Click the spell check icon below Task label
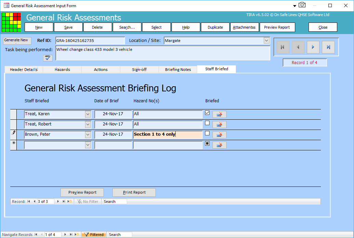This screenshot has width=354, height=238. pos(47,58)
